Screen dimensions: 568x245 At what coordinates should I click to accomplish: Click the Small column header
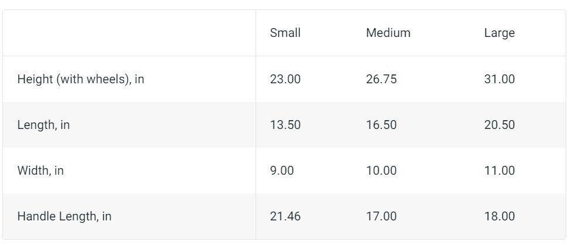(x=285, y=33)
